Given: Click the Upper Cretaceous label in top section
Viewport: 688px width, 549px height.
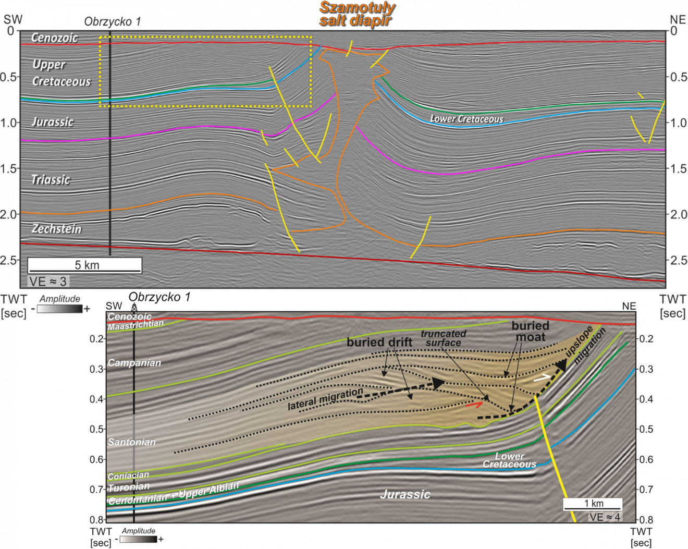Looking at the screenshot, I should [x=61, y=73].
